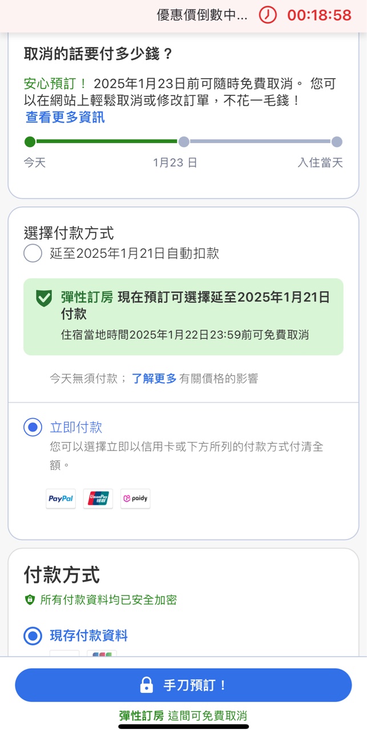This screenshot has width=367, height=730.
Task: Tap the PayPal payment logo
Action: [61, 498]
